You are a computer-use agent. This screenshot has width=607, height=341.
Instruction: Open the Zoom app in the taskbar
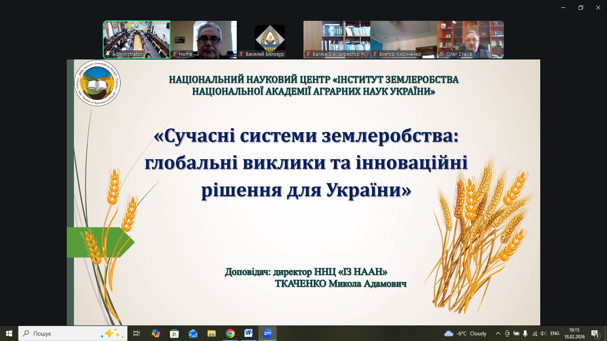267,333
